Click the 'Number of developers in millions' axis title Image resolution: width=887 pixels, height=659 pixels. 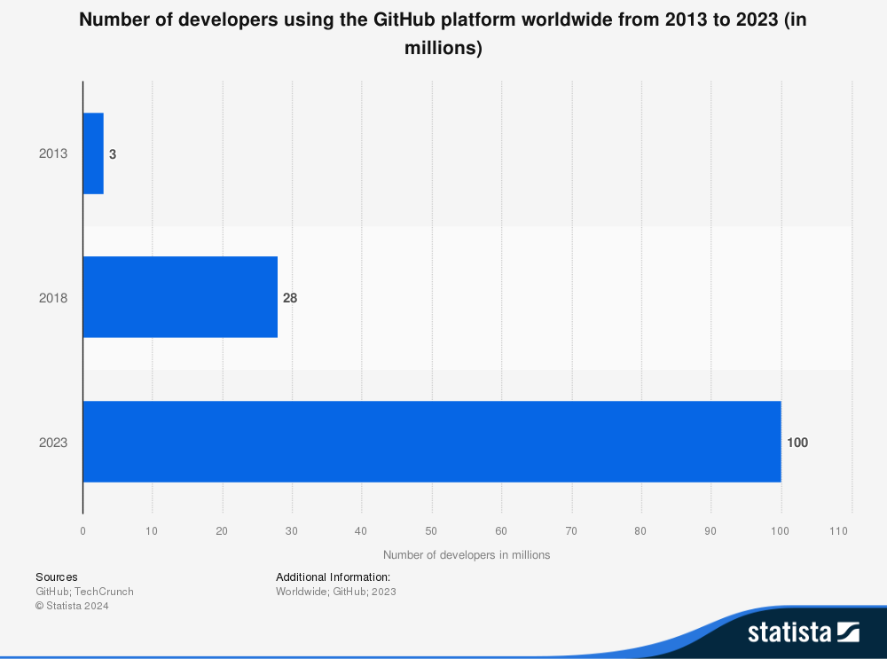(467, 555)
